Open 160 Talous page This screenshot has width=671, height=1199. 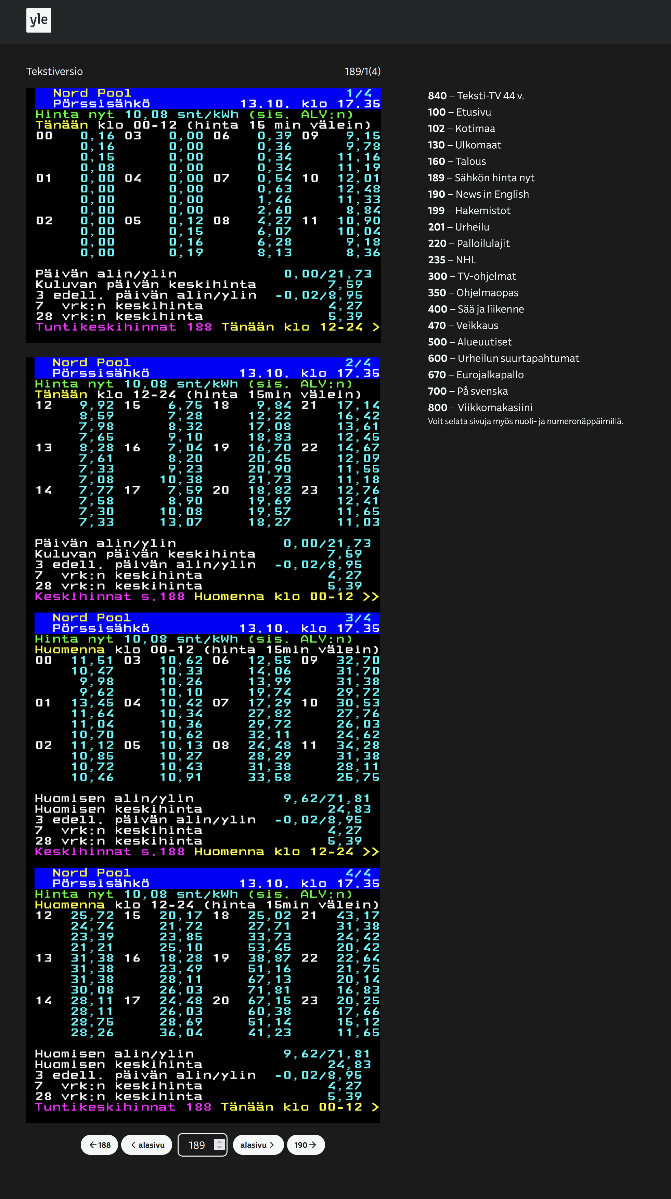456,161
